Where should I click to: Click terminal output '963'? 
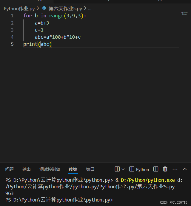10,193
